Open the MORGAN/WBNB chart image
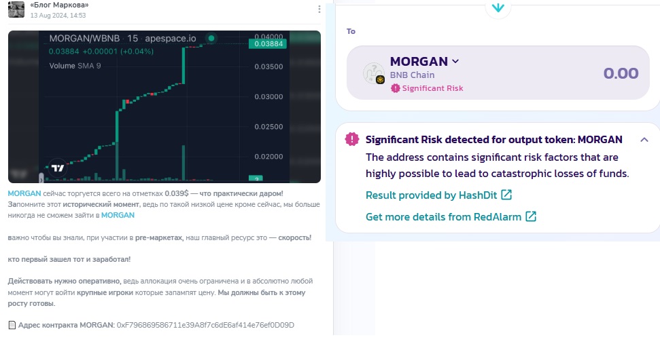Viewport: 660px width, 348px height. tap(163, 107)
